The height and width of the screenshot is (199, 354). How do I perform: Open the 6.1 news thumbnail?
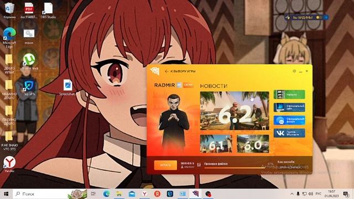point(216,144)
